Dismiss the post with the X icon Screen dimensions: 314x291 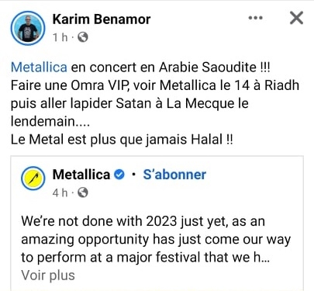pyautogui.click(x=296, y=18)
